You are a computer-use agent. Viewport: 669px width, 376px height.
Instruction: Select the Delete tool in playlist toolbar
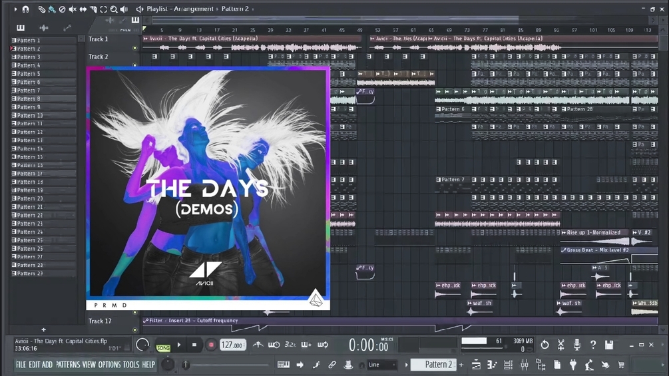[x=63, y=9]
